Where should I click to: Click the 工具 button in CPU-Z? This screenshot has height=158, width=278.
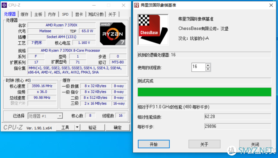65,127
